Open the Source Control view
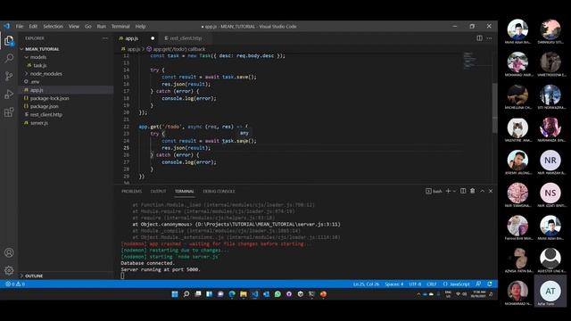The width and height of the screenshot is (571, 321). [9, 76]
